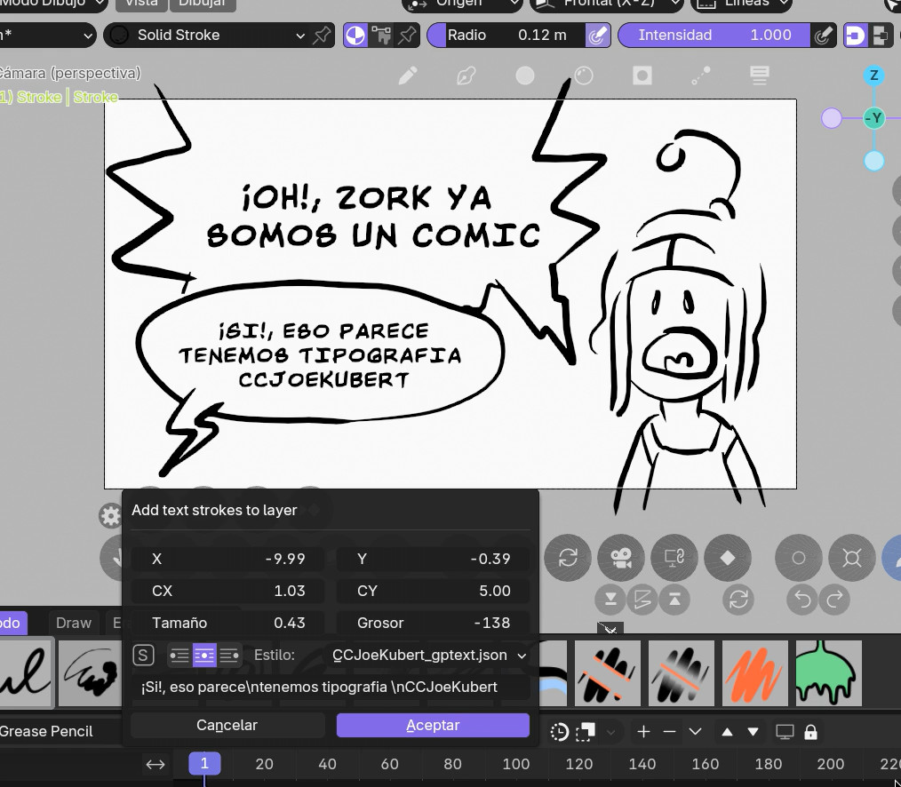The width and height of the screenshot is (901, 787).
Task: Click the insert keyframe diamond button
Action: 728,558
